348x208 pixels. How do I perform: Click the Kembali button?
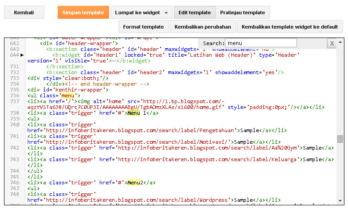click(x=24, y=12)
